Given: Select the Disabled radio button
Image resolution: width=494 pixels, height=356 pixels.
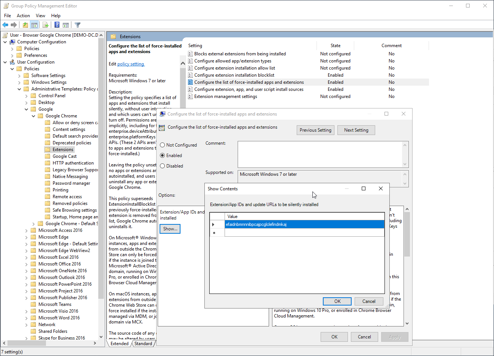Looking at the screenshot, I should [x=163, y=166].
